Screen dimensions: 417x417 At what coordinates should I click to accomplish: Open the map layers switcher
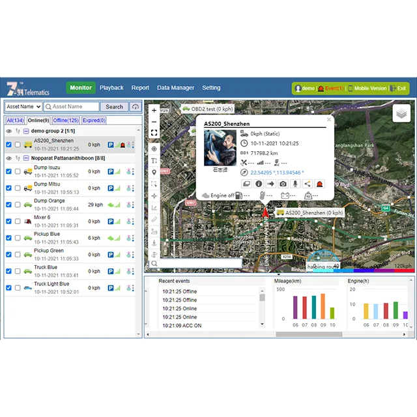(401, 113)
